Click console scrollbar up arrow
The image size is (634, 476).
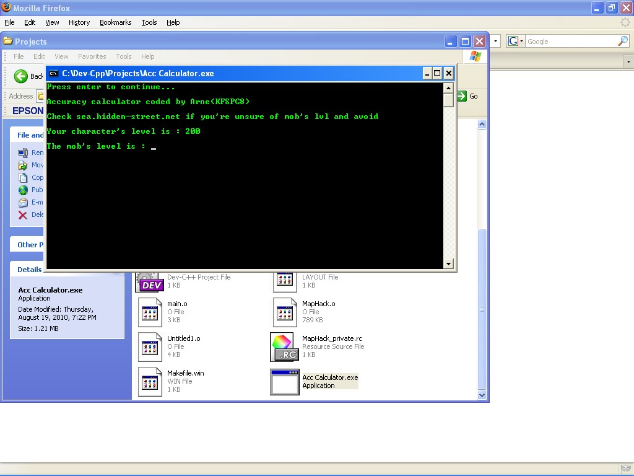click(448, 88)
